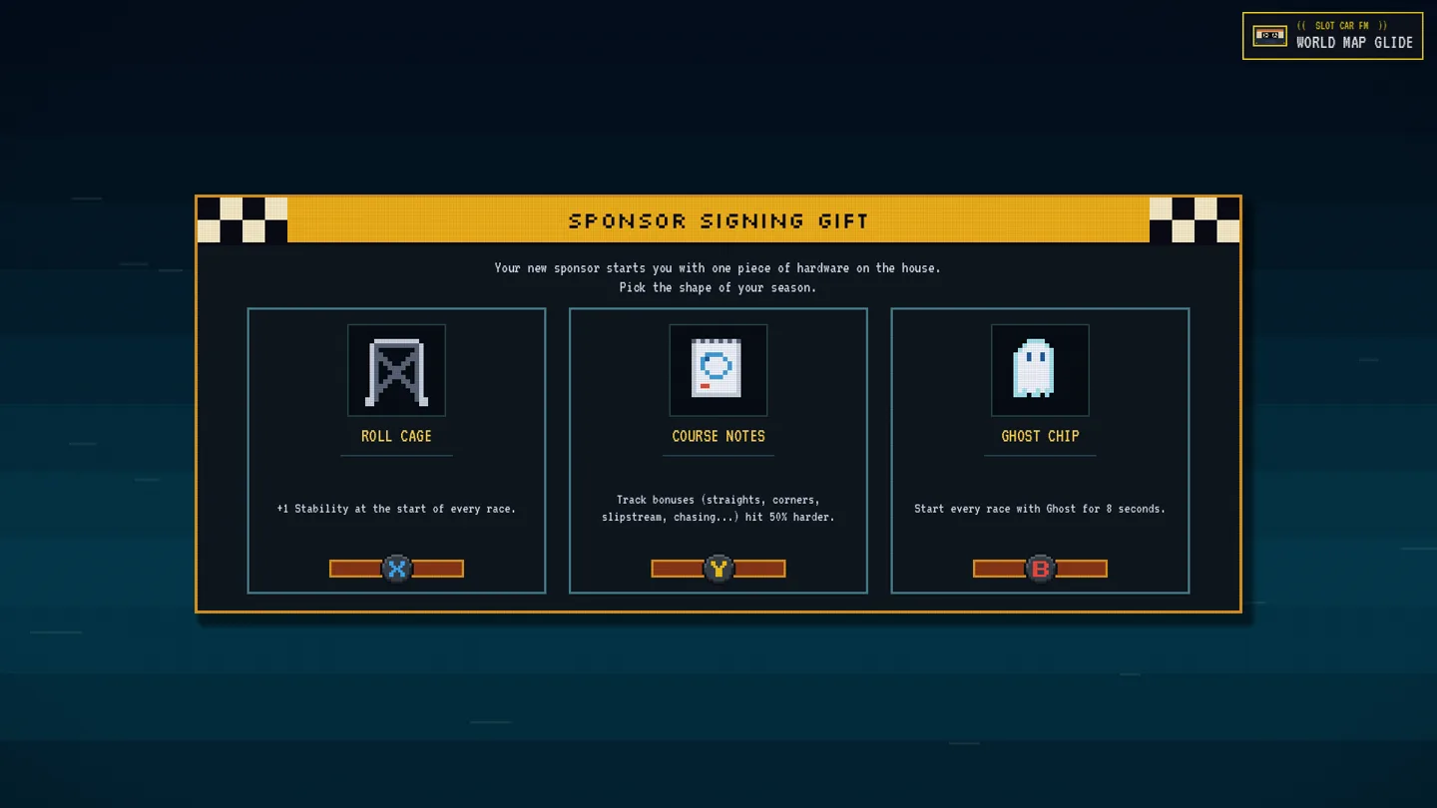The image size is (1437, 808).
Task: Click 'Start every race with Ghost' text
Action: 1040,509
